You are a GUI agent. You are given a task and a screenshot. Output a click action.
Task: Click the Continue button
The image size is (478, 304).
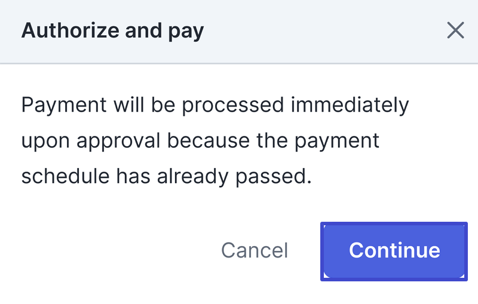click(394, 251)
